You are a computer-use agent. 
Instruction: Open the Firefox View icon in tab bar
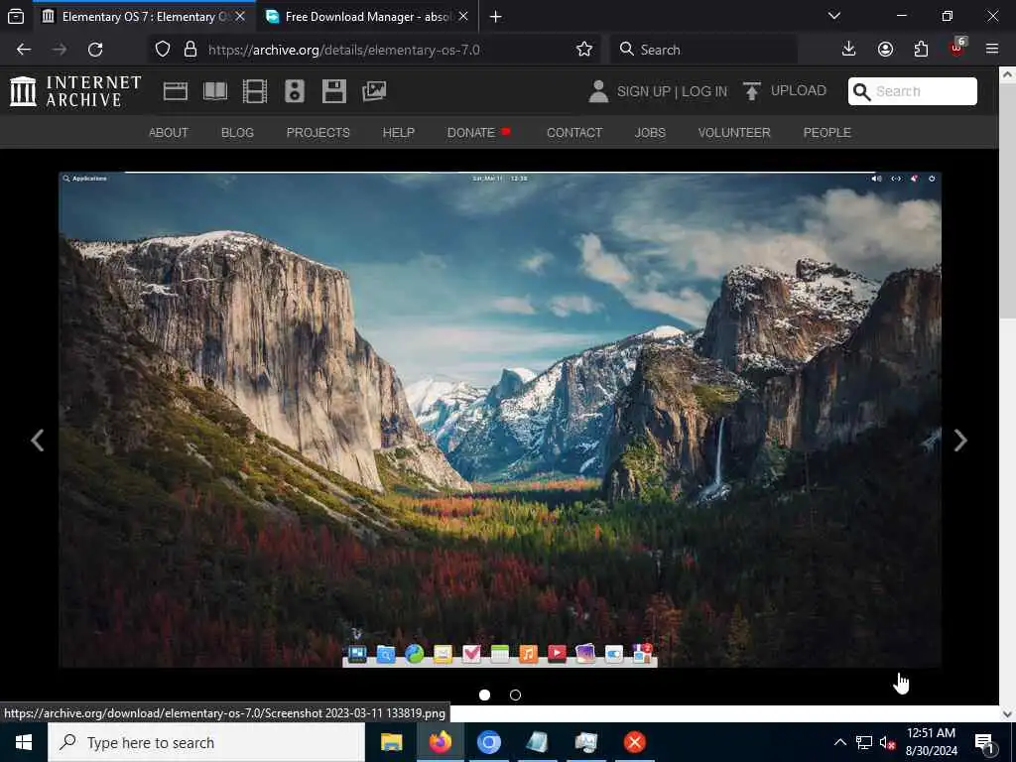pyautogui.click(x=16, y=16)
